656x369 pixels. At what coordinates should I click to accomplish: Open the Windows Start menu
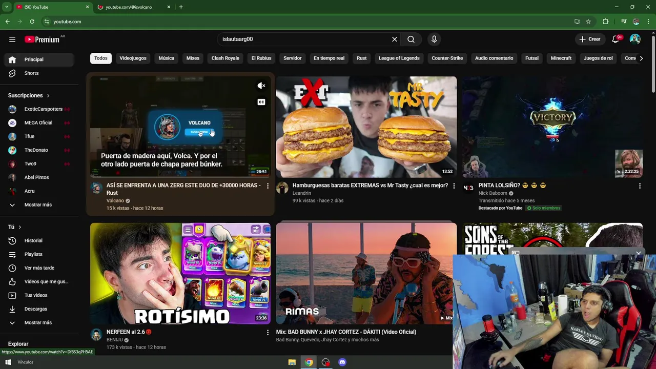click(x=8, y=362)
